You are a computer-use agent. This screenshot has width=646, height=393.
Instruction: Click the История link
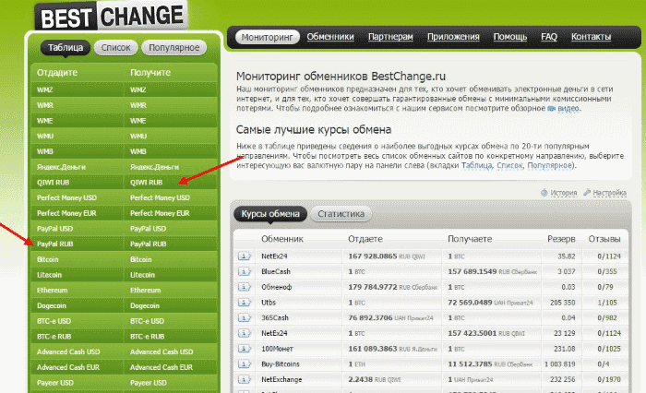click(x=564, y=193)
